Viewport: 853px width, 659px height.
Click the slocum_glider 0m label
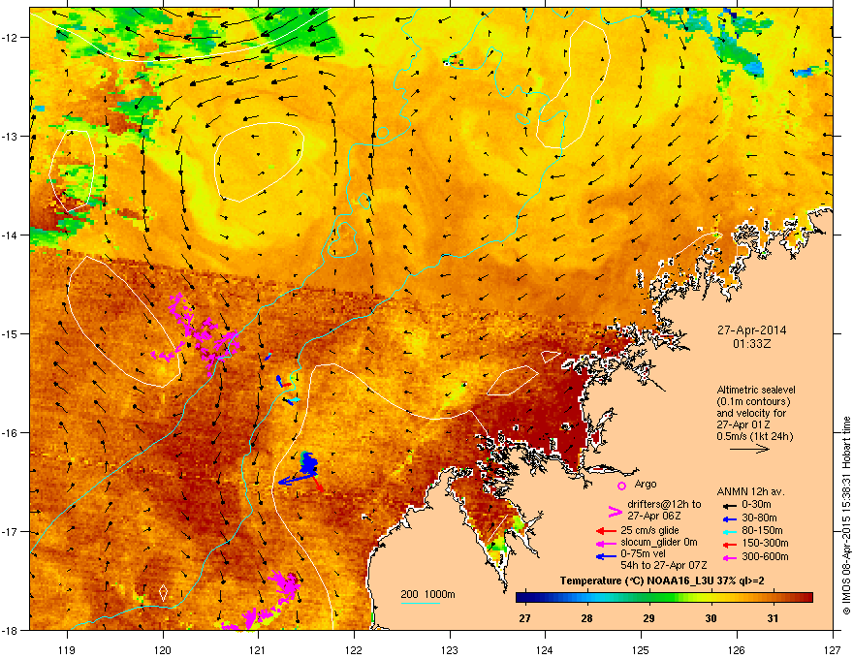659,543
